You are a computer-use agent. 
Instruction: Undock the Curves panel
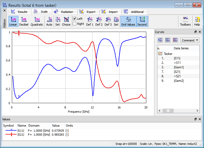click(x=196, y=32)
